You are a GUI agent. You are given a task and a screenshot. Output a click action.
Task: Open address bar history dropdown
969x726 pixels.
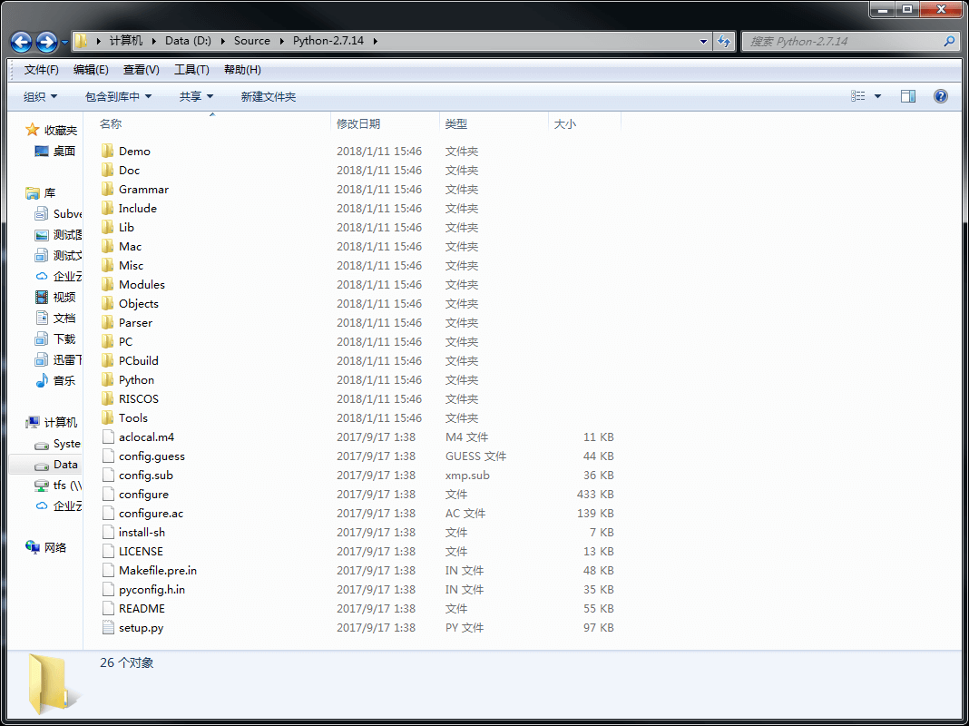(x=703, y=42)
